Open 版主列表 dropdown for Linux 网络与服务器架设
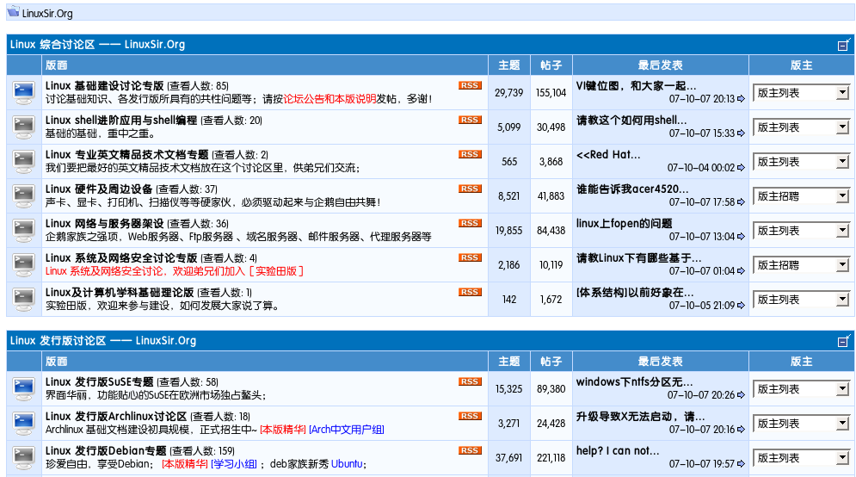Image resolution: width=856 pixels, height=477 pixels. [x=802, y=231]
